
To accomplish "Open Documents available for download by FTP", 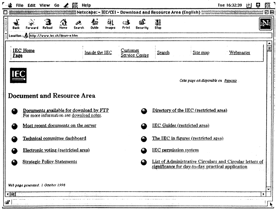I will coord(66,110).
